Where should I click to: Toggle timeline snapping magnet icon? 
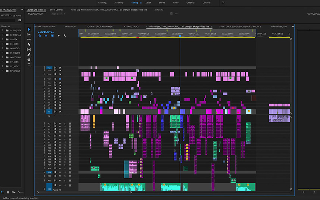click(46, 36)
